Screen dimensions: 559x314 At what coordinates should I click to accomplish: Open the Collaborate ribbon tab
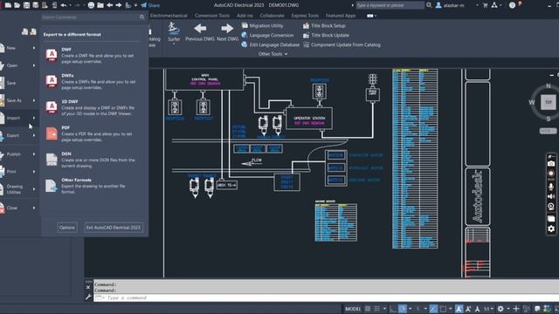pyautogui.click(x=272, y=16)
